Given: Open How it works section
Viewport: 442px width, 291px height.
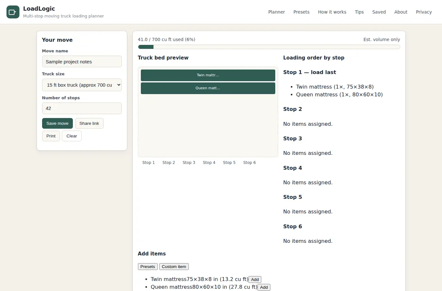Looking at the screenshot, I should tap(332, 12).
